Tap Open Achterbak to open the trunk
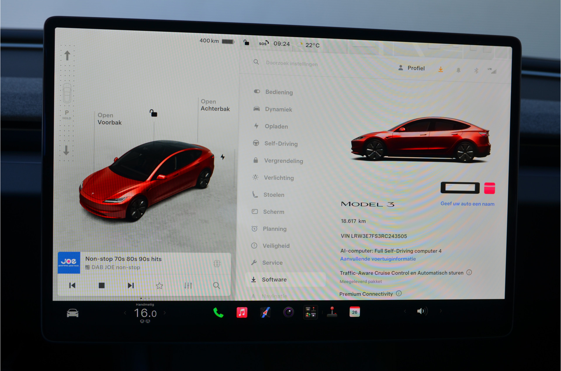 click(x=215, y=105)
